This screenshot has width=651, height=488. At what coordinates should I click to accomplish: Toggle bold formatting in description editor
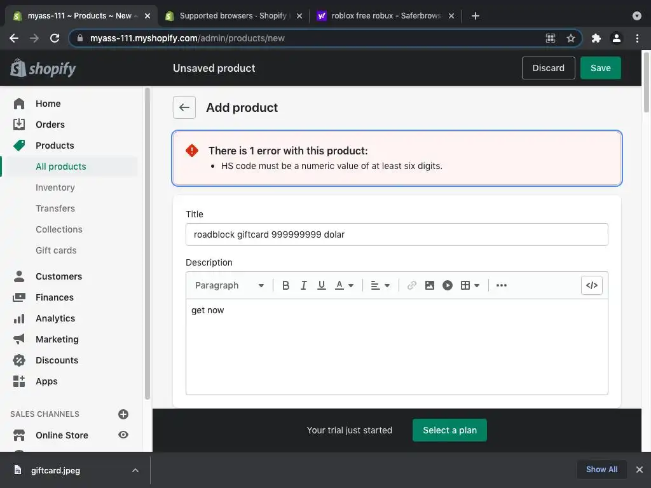tap(286, 285)
